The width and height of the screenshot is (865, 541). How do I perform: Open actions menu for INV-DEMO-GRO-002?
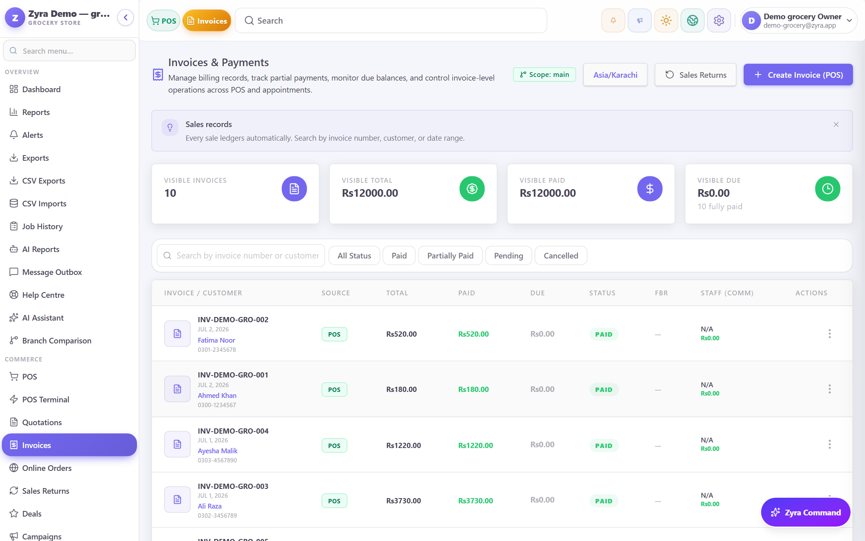(x=829, y=334)
